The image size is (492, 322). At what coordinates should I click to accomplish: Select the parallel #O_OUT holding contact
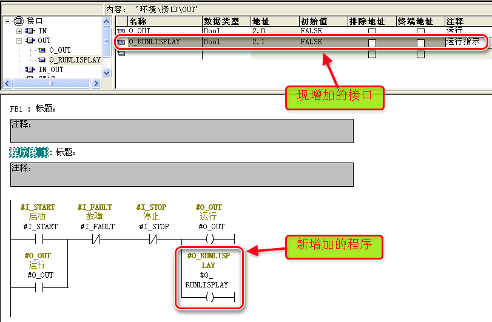[39, 287]
